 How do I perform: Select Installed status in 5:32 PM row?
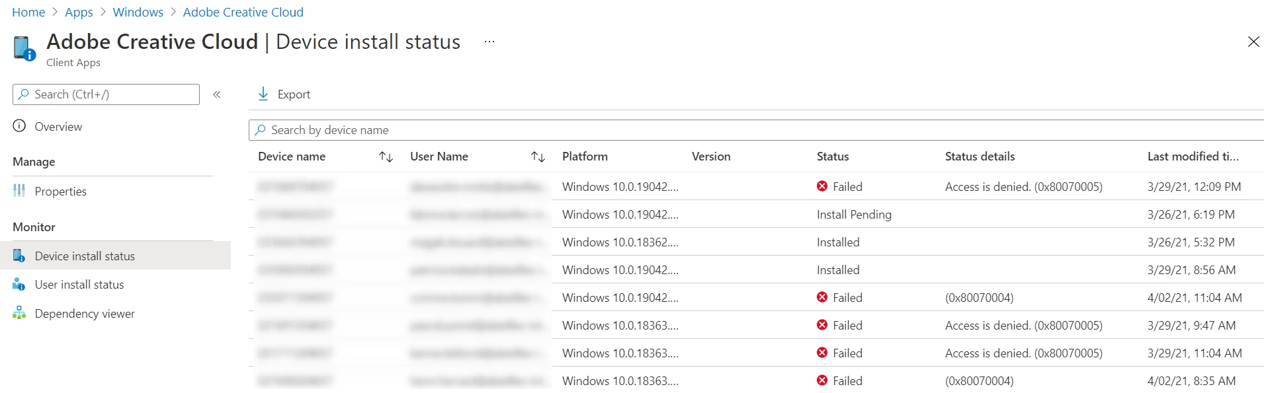[x=838, y=242]
